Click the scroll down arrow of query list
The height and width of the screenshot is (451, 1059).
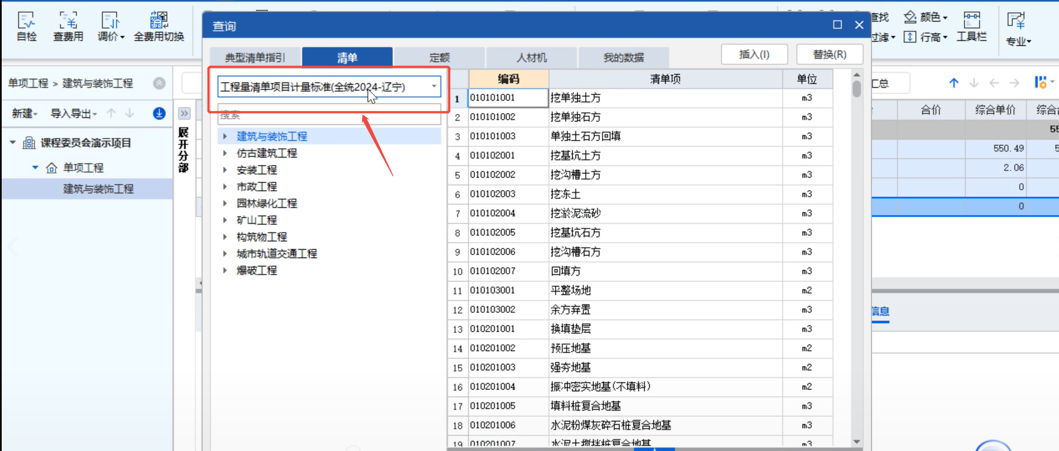tap(857, 442)
